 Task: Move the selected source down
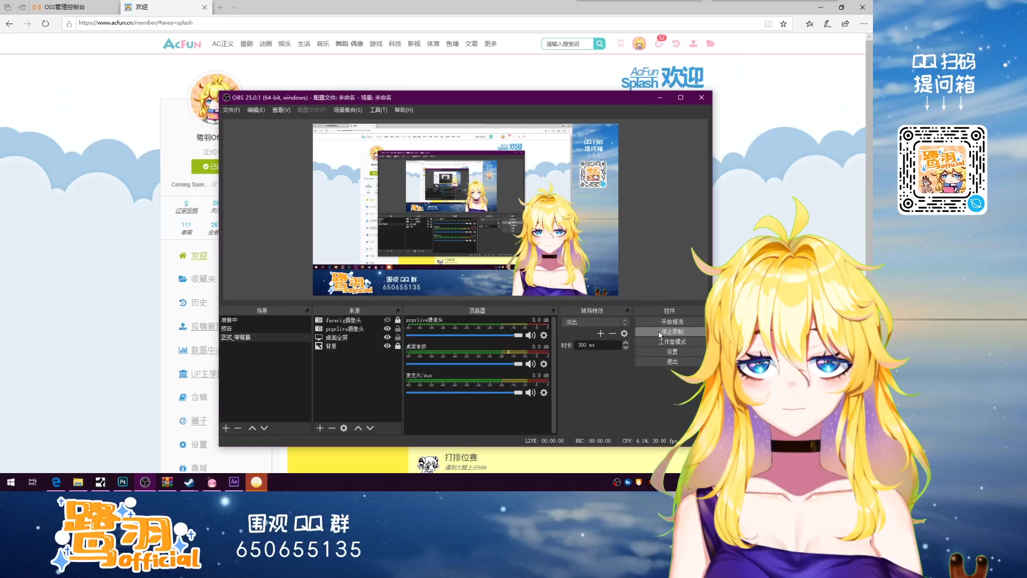pos(370,428)
